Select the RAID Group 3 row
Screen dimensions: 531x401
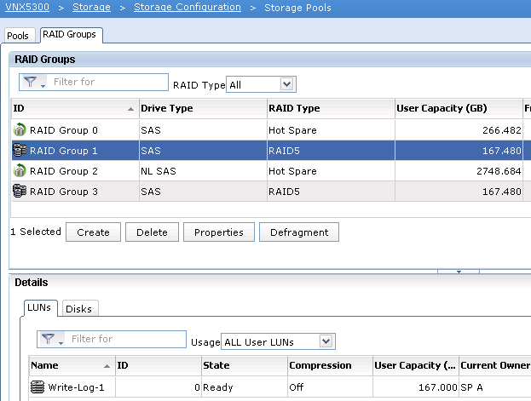point(271,192)
